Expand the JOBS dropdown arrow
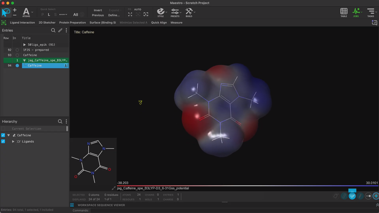Viewport: 379px width, 213px height. point(361,12)
